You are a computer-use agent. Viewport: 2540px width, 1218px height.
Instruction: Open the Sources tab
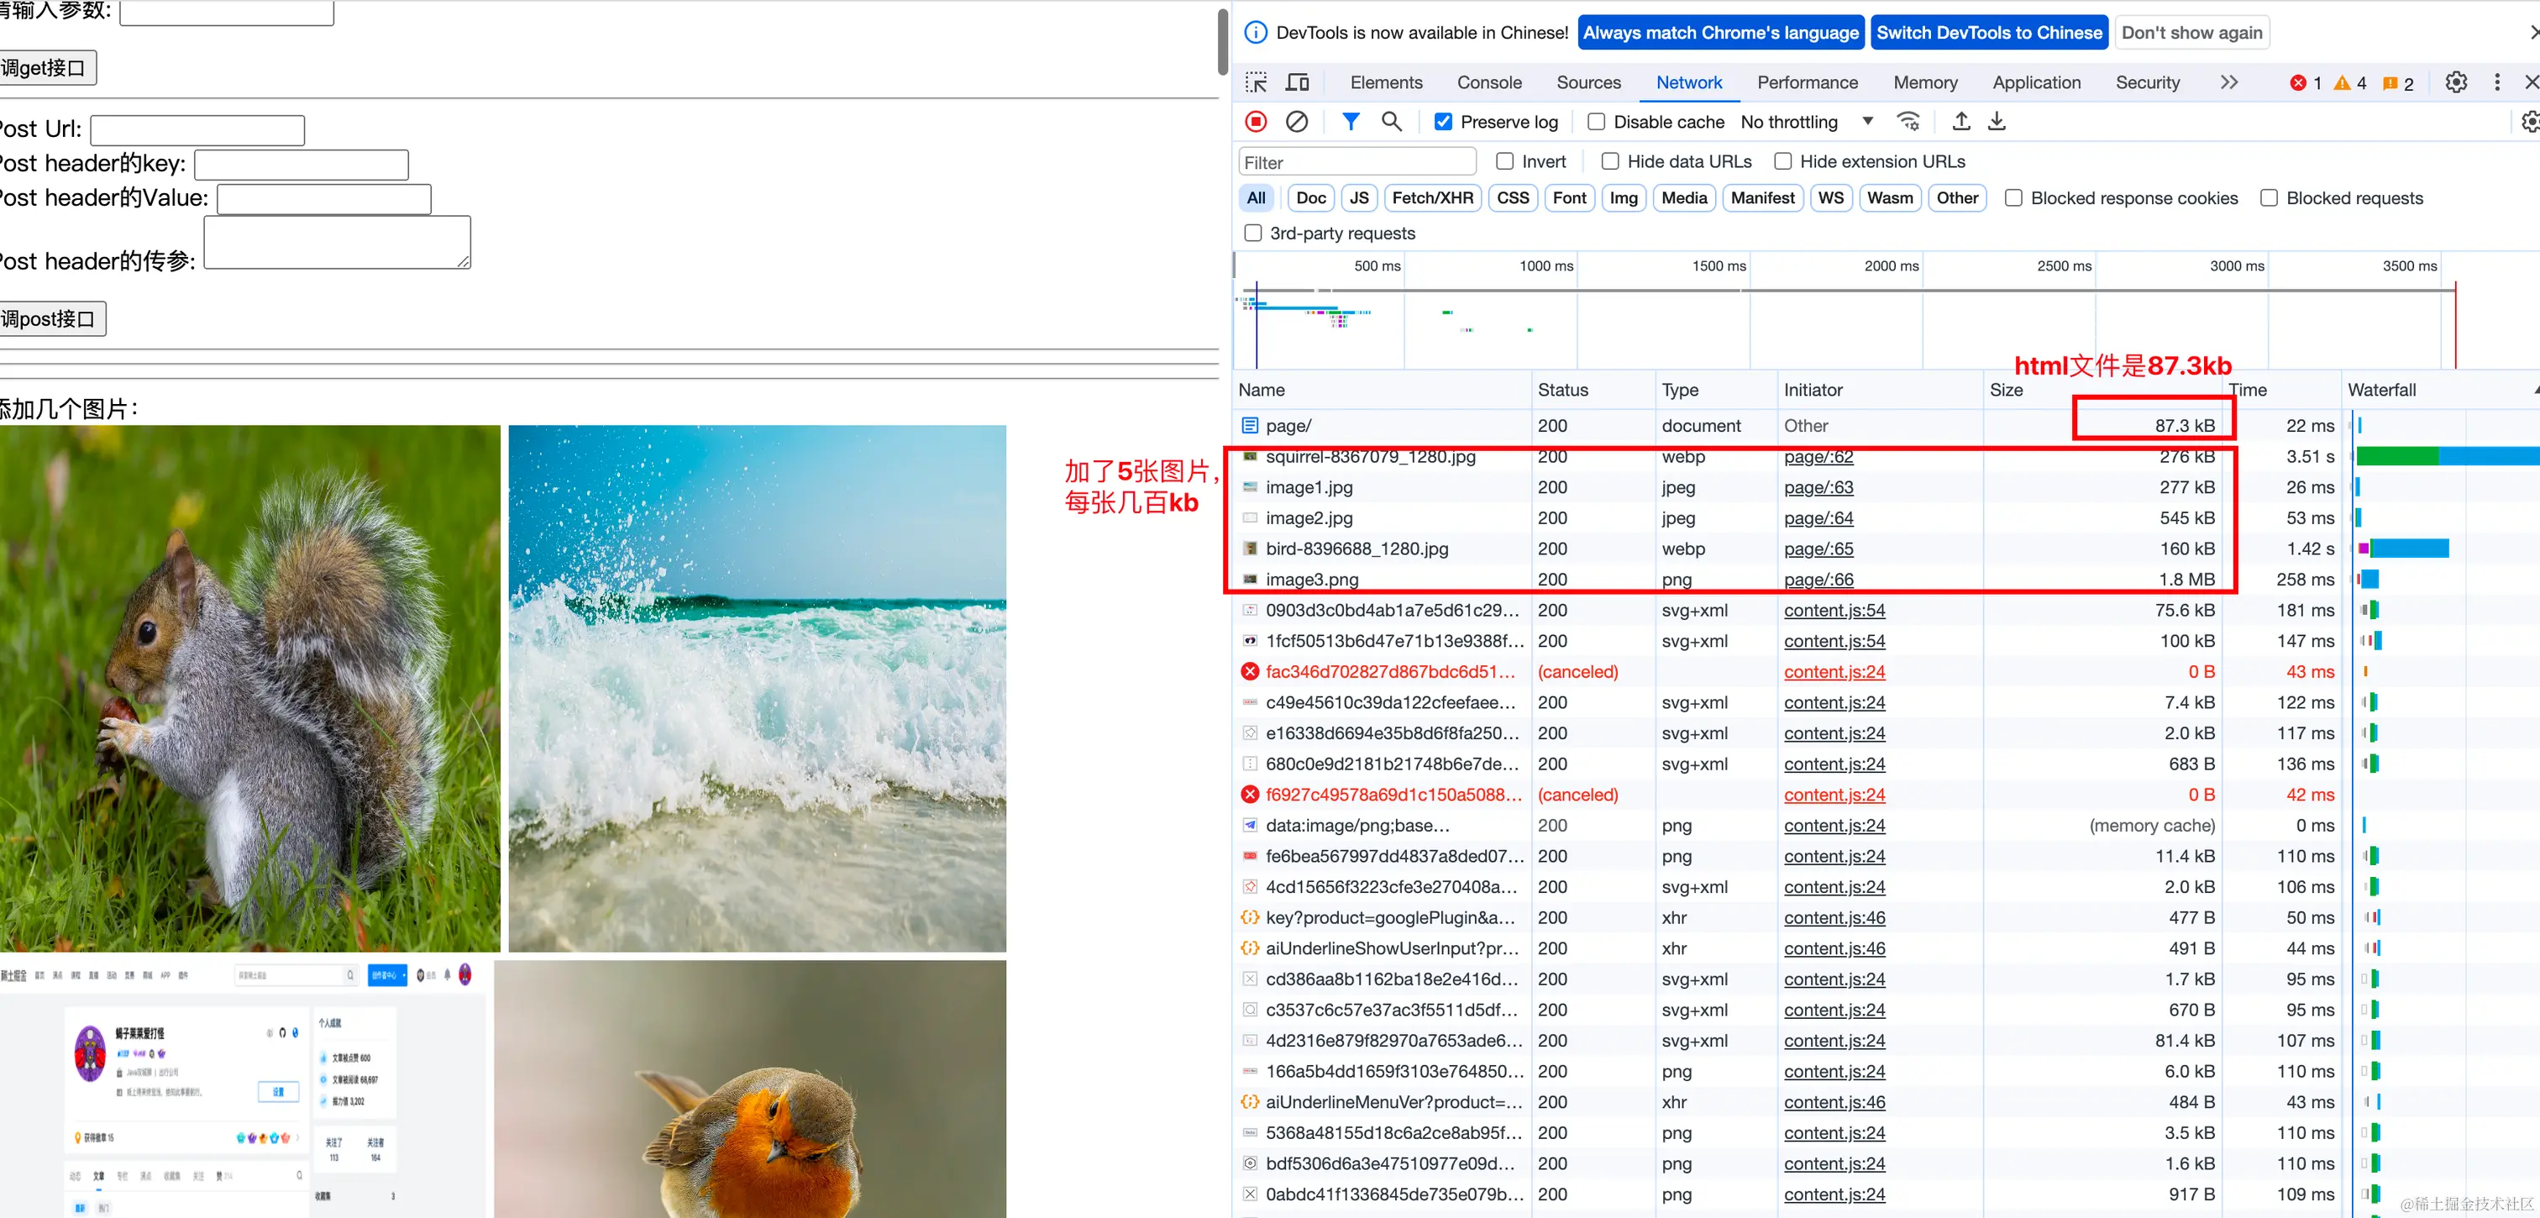click(1587, 83)
